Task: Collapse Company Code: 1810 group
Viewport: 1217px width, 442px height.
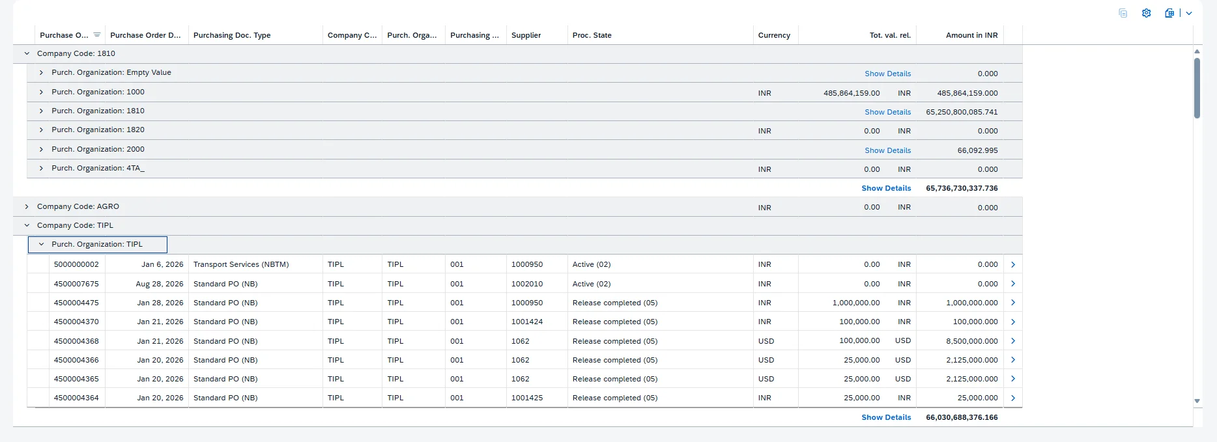Action: click(27, 53)
